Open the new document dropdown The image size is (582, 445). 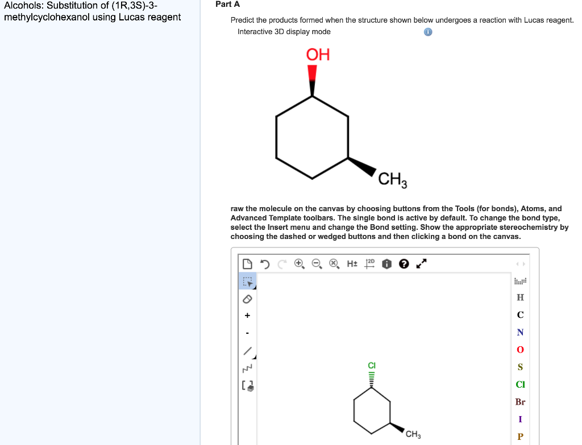pos(247,263)
